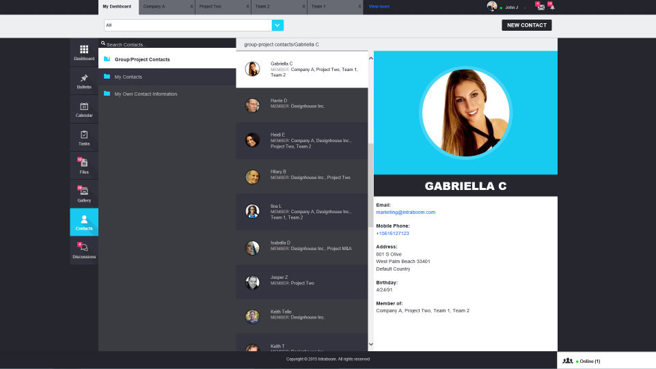Click the +15616127123 phone link
The image size is (656, 369).
click(392, 234)
